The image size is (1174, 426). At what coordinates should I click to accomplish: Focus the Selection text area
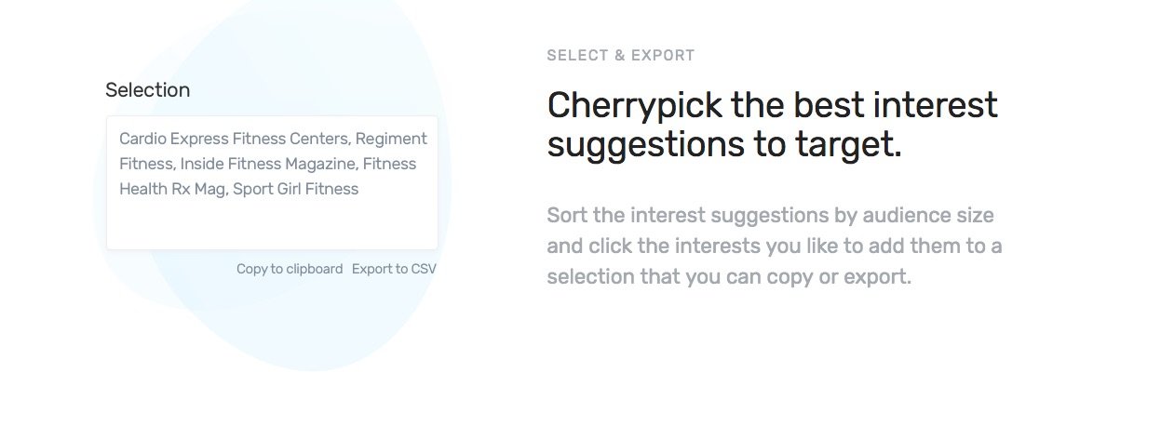point(272,182)
